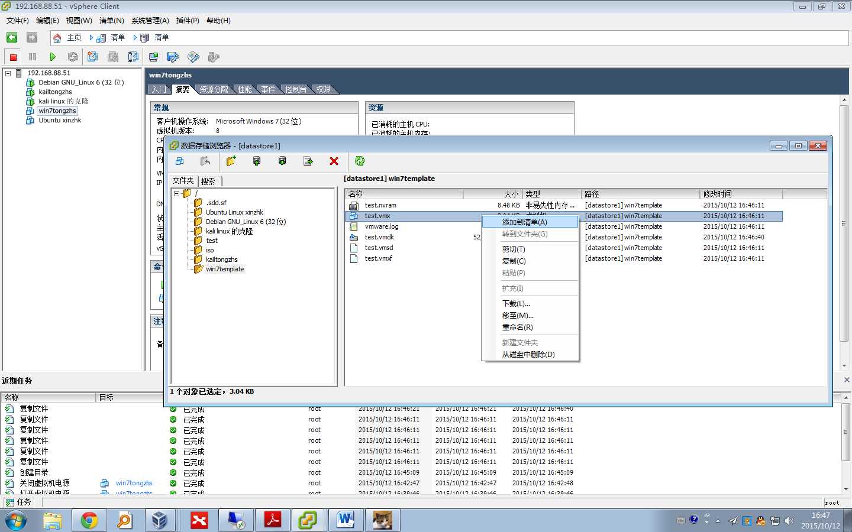The image size is (852, 532).
Task: Click the back navigation green arrow
Action: pyautogui.click(x=12, y=37)
